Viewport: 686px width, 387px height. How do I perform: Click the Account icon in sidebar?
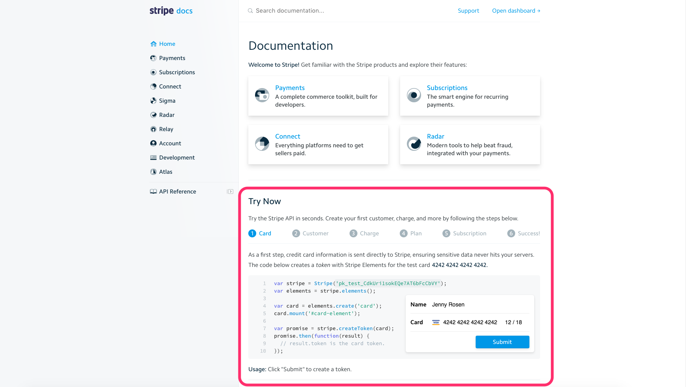tap(153, 143)
